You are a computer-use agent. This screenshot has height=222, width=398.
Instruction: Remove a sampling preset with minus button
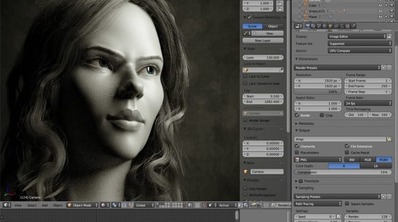pos(389,197)
